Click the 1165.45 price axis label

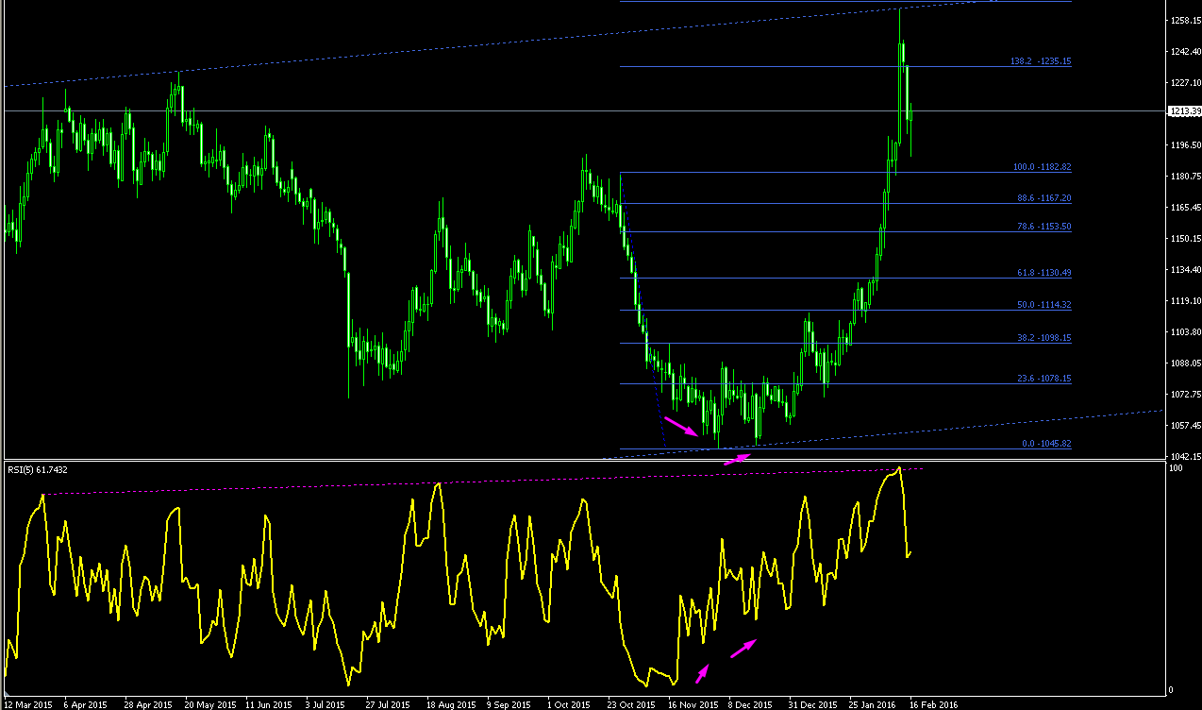[1184, 207]
